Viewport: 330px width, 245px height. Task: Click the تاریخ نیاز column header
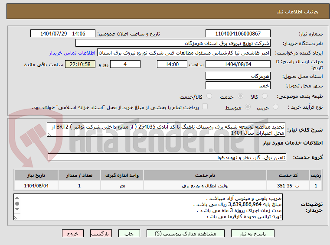(x=36, y=175)
